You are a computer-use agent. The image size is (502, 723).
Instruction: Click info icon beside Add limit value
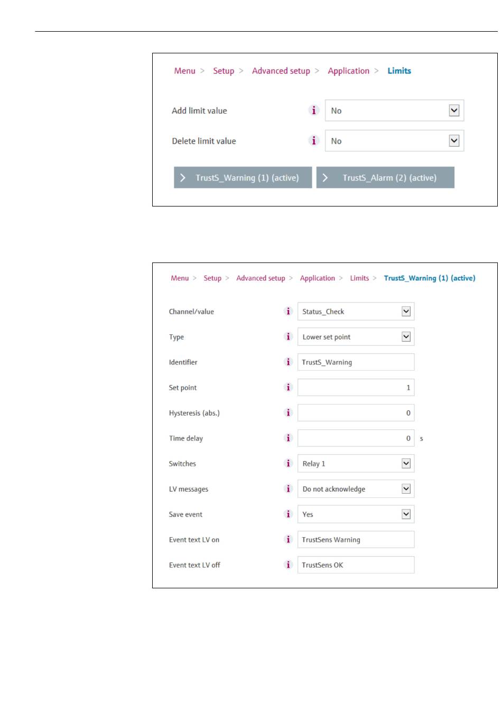314,110
